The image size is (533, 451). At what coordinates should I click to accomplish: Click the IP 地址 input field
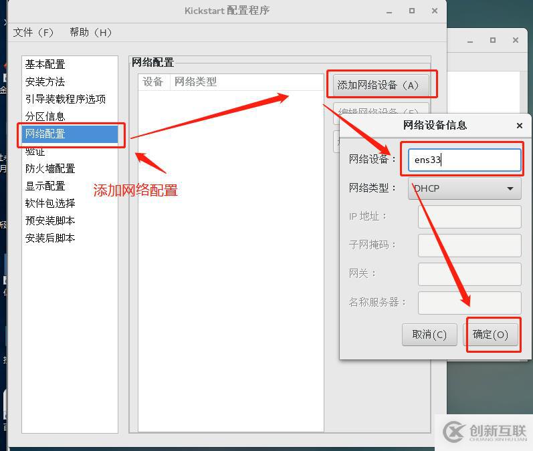pos(469,216)
